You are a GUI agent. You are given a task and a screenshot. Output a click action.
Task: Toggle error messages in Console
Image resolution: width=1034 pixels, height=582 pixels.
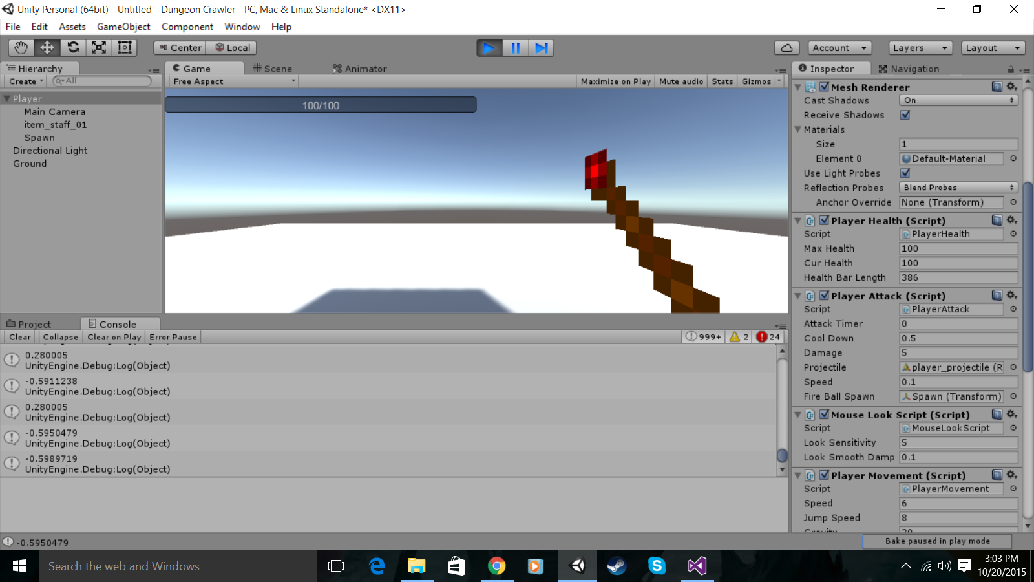768,337
